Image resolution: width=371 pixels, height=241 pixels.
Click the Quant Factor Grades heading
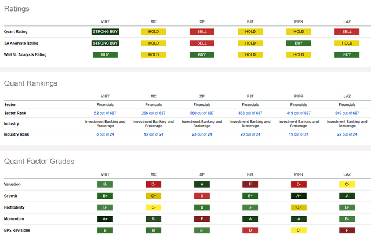click(x=39, y=162)
